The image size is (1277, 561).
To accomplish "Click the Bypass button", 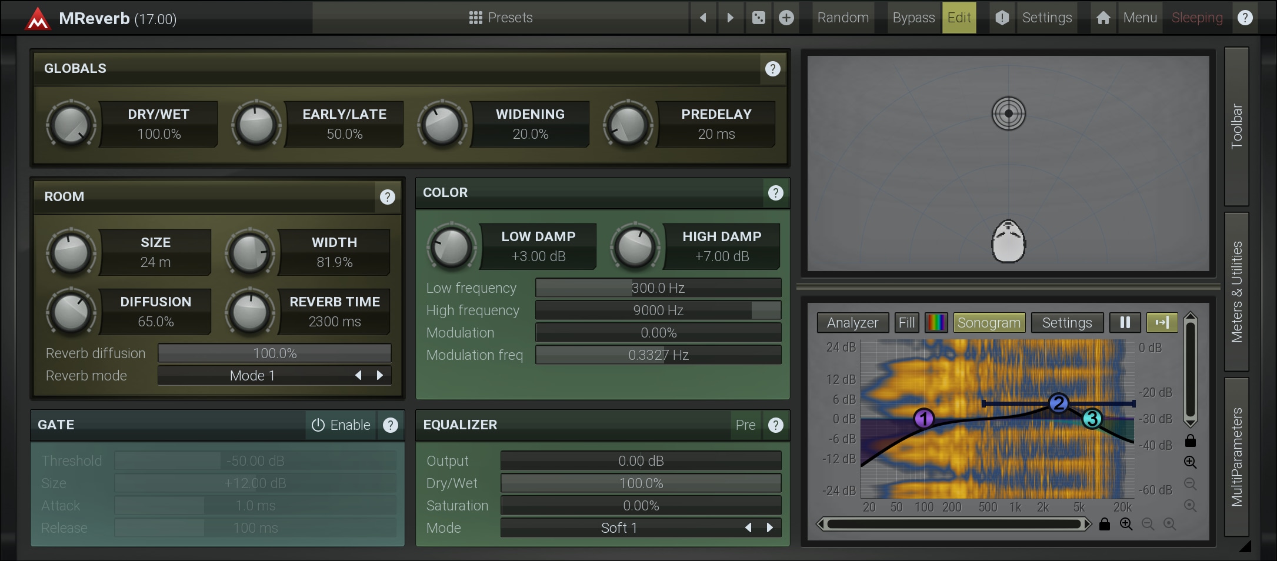I will pyautogui.click(x=913, y=18).
